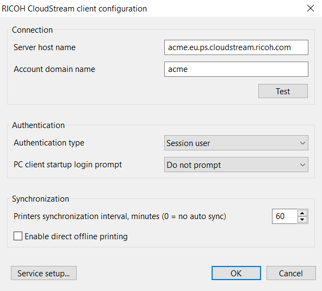Decrease the synchronization interval with the down arrow

(x=302, y=220)
